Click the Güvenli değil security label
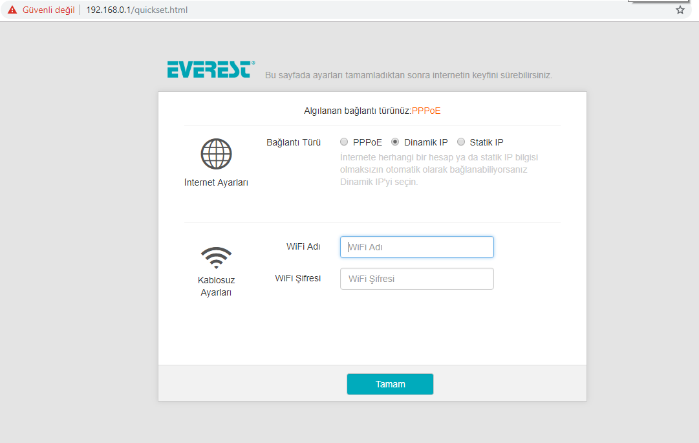699x443 pixels. 48,10
